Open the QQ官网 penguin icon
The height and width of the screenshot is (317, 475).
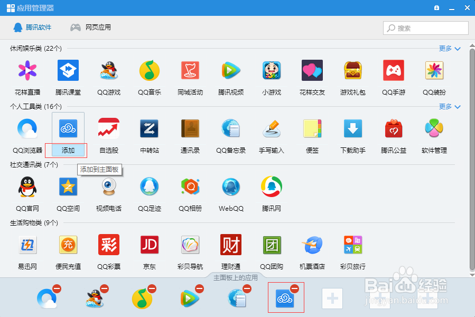pyautogui.click(x=27, y=187)
